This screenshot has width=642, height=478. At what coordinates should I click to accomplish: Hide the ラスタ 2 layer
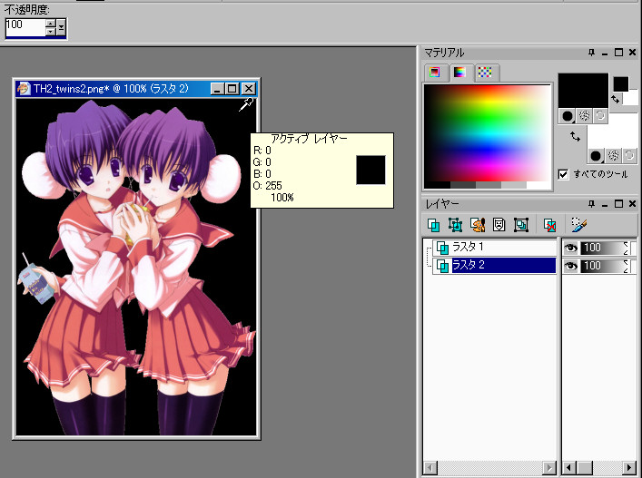[570, 266]
